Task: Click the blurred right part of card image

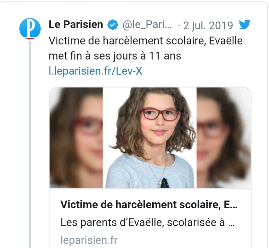Action: [224, 138]
